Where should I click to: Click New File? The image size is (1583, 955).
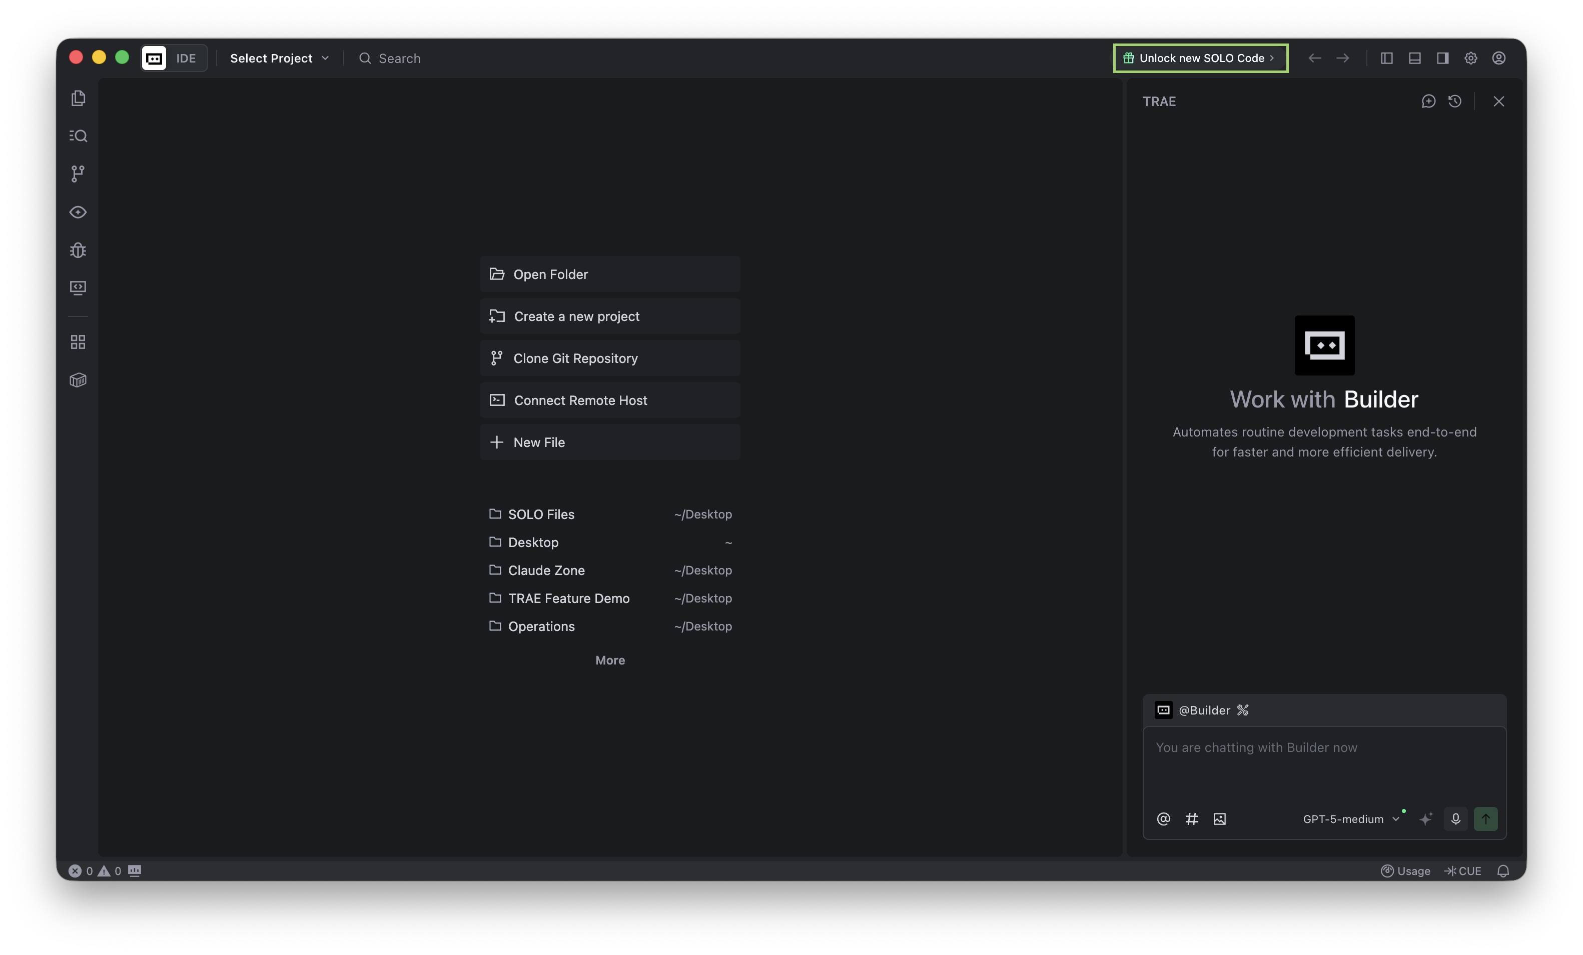610,442
